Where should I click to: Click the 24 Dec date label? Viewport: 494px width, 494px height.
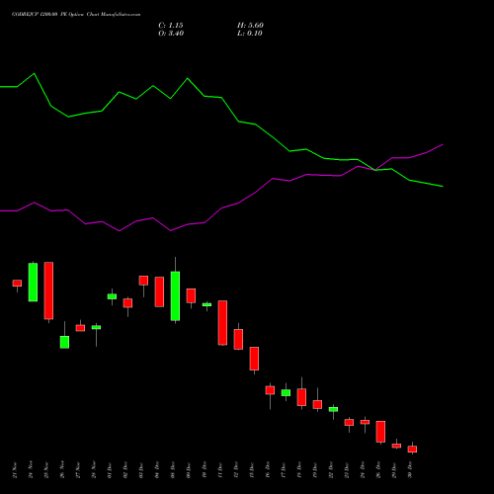pyautogui.click(x=363, y=470)
